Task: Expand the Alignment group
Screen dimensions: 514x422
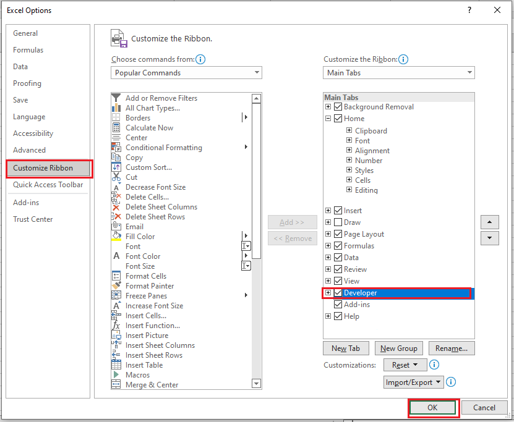Action: (x=349, y=150)
